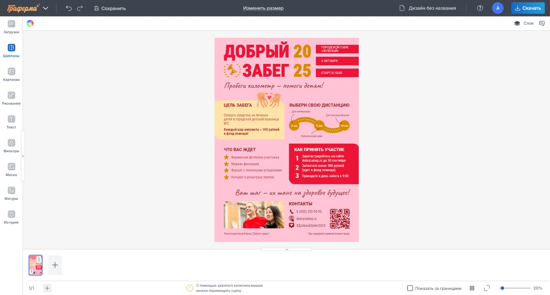The image size is (550, 295).
Task: Expand the dropdown next to Графорома logo
Action: [x=45, y=8]
